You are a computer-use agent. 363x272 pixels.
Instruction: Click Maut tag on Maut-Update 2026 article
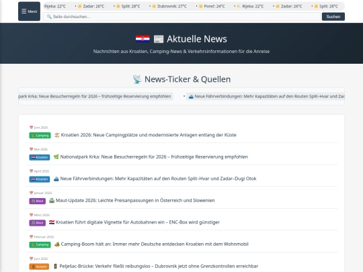[x=37, y=201]
